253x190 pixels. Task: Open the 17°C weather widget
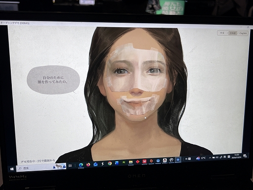click(x=201, y=158)
